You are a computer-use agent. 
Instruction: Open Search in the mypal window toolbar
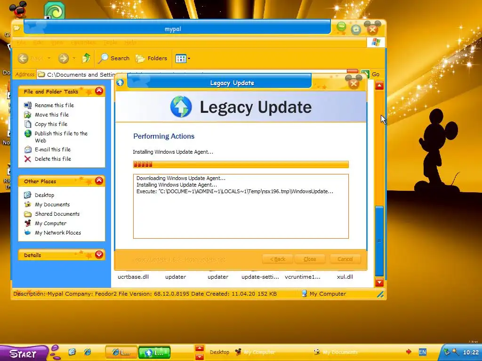point(113,58)
